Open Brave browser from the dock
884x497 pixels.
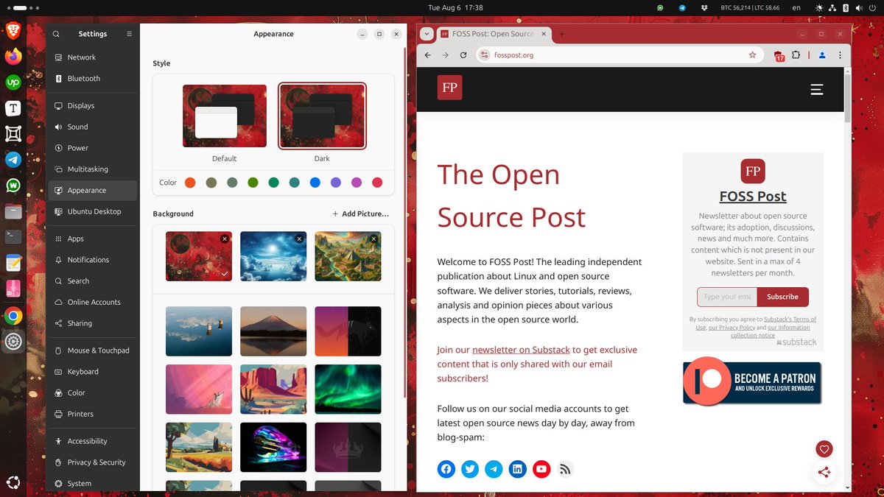[x=13, y=30]
